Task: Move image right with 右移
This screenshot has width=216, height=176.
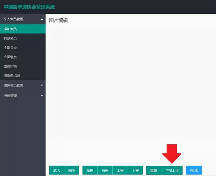Action: (105, 170)
